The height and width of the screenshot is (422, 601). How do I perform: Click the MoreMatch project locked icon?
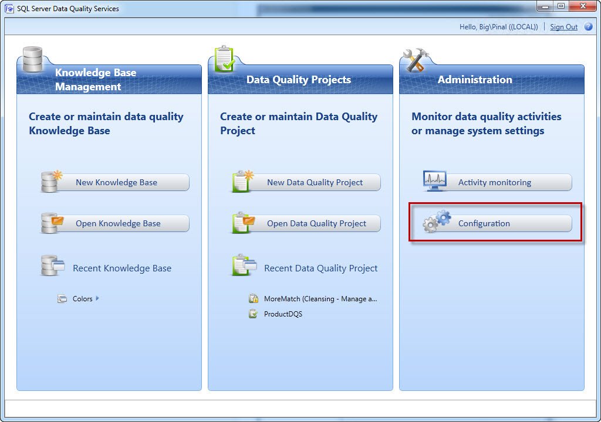(x=254, y=299)
